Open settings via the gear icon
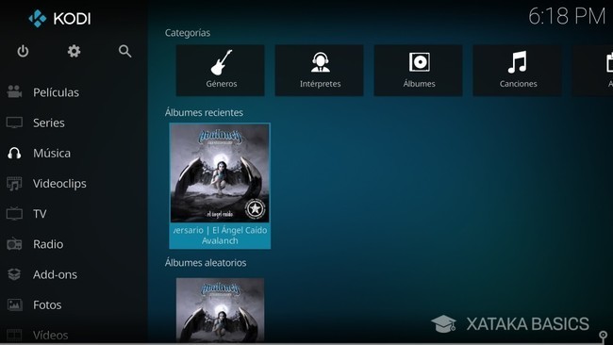This screenshot has width=613, height=345. pyautogui.click(x=74, y=51)
